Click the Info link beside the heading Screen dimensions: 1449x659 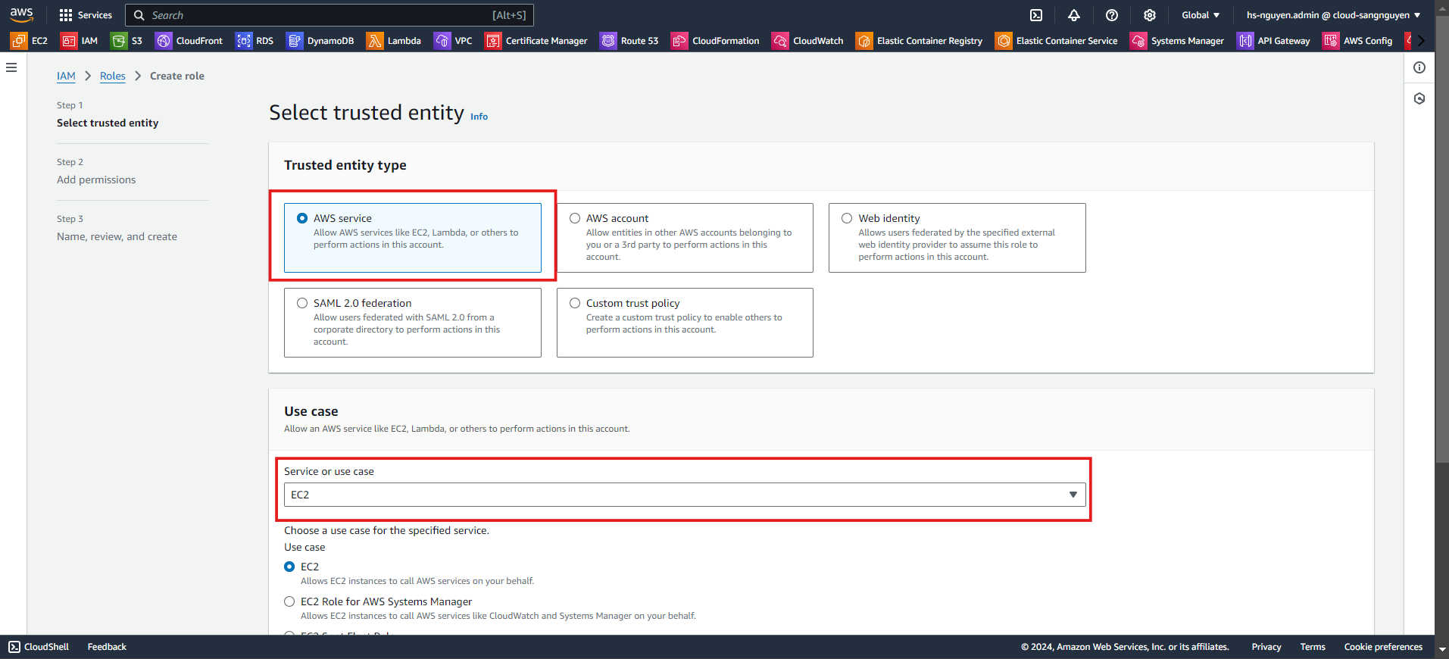click(x=479, y=117)
